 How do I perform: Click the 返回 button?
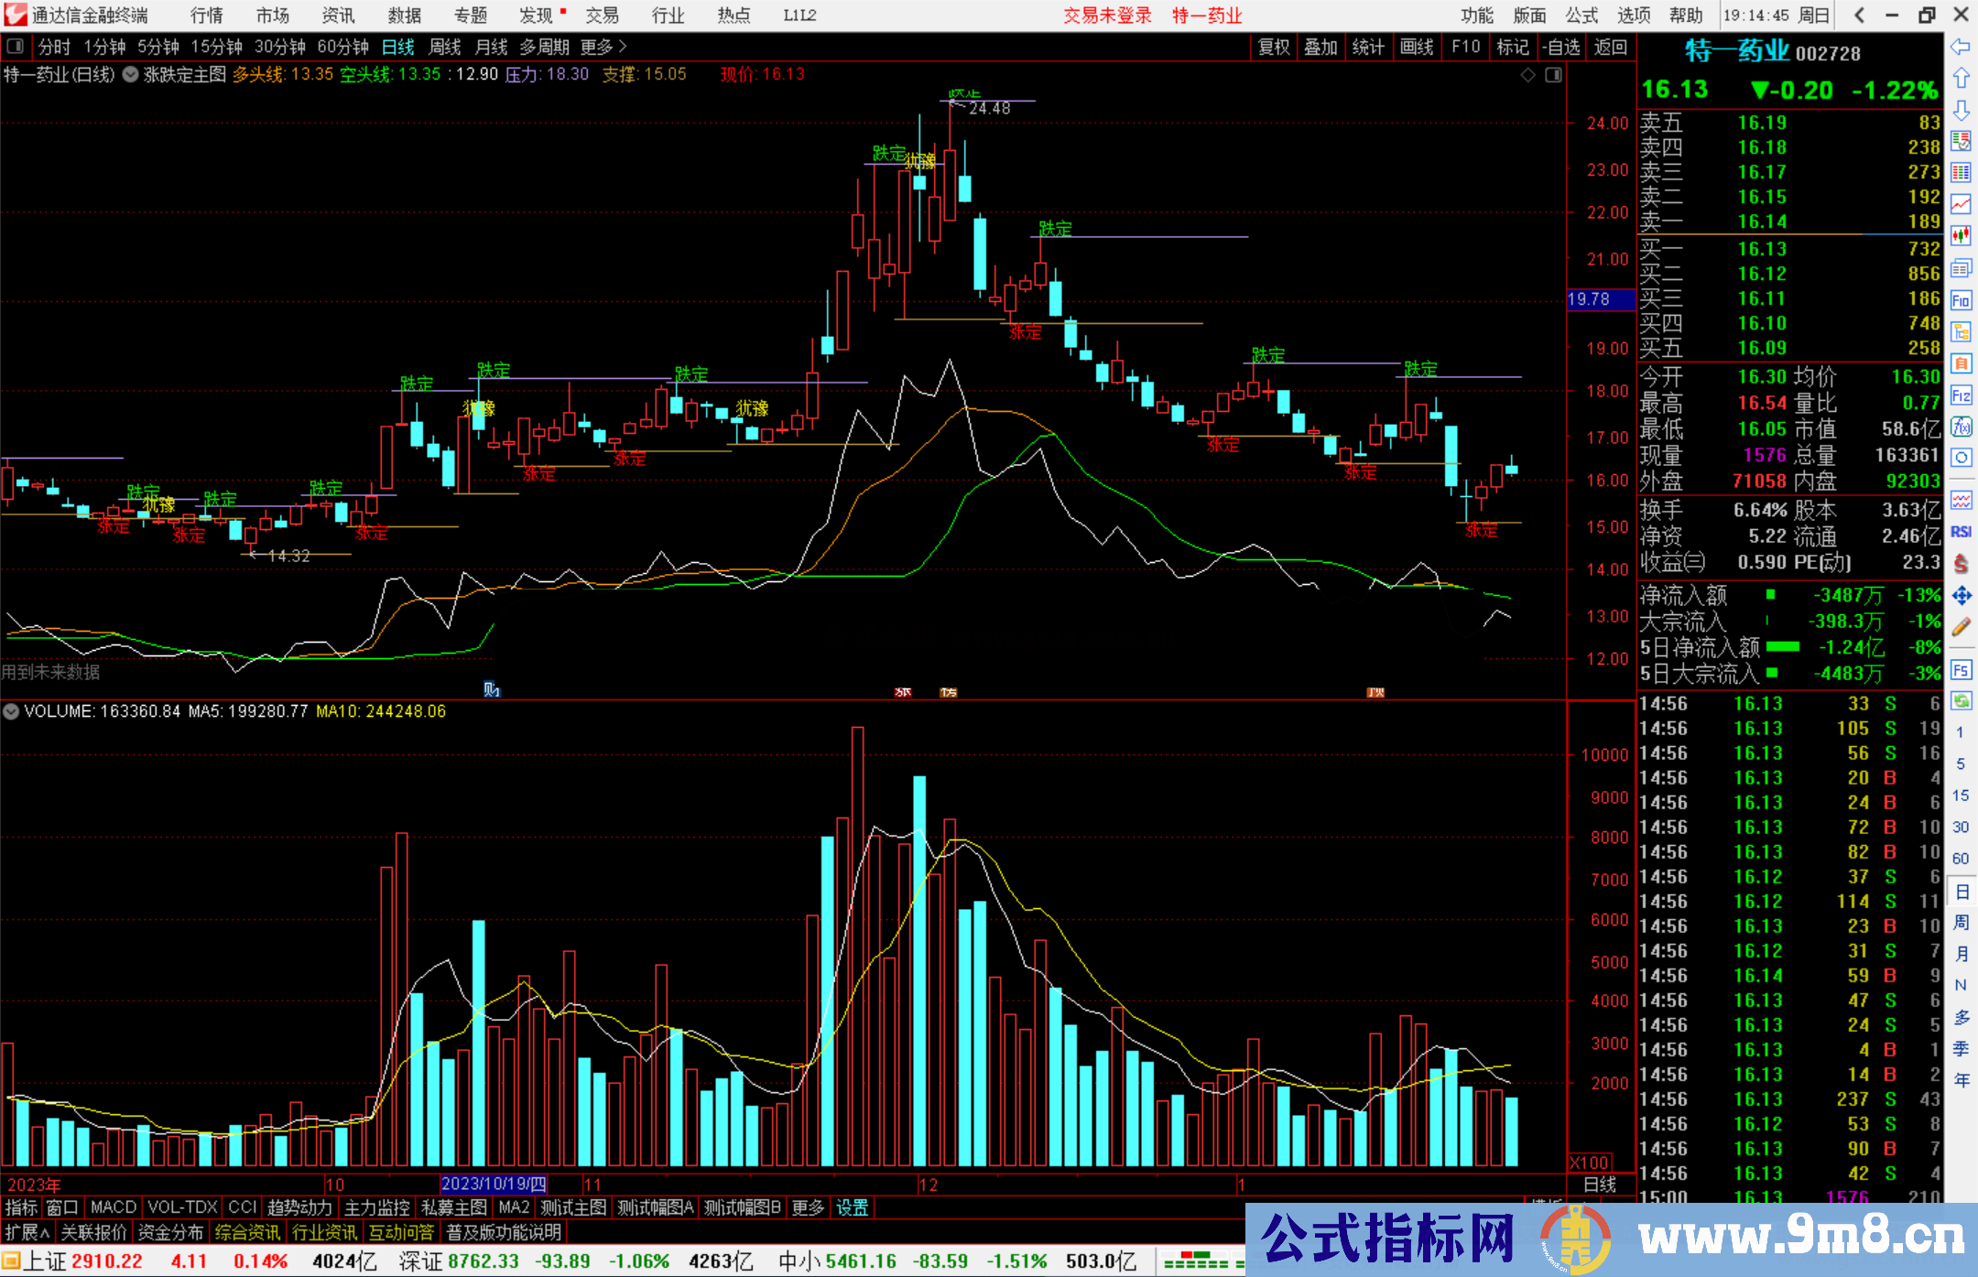pyautogui.click(x=1611, y=47)
